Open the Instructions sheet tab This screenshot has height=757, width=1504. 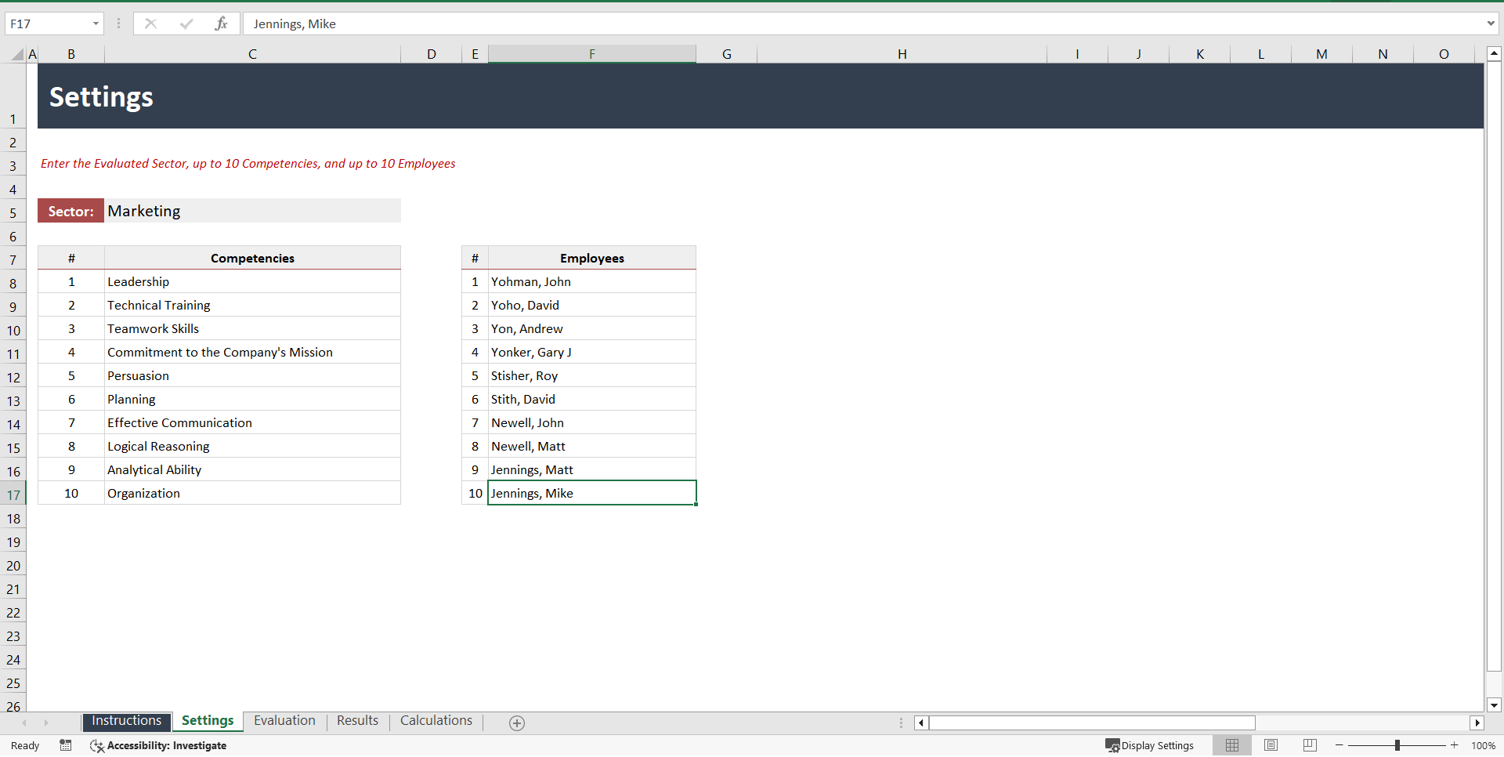coord(126,721)
